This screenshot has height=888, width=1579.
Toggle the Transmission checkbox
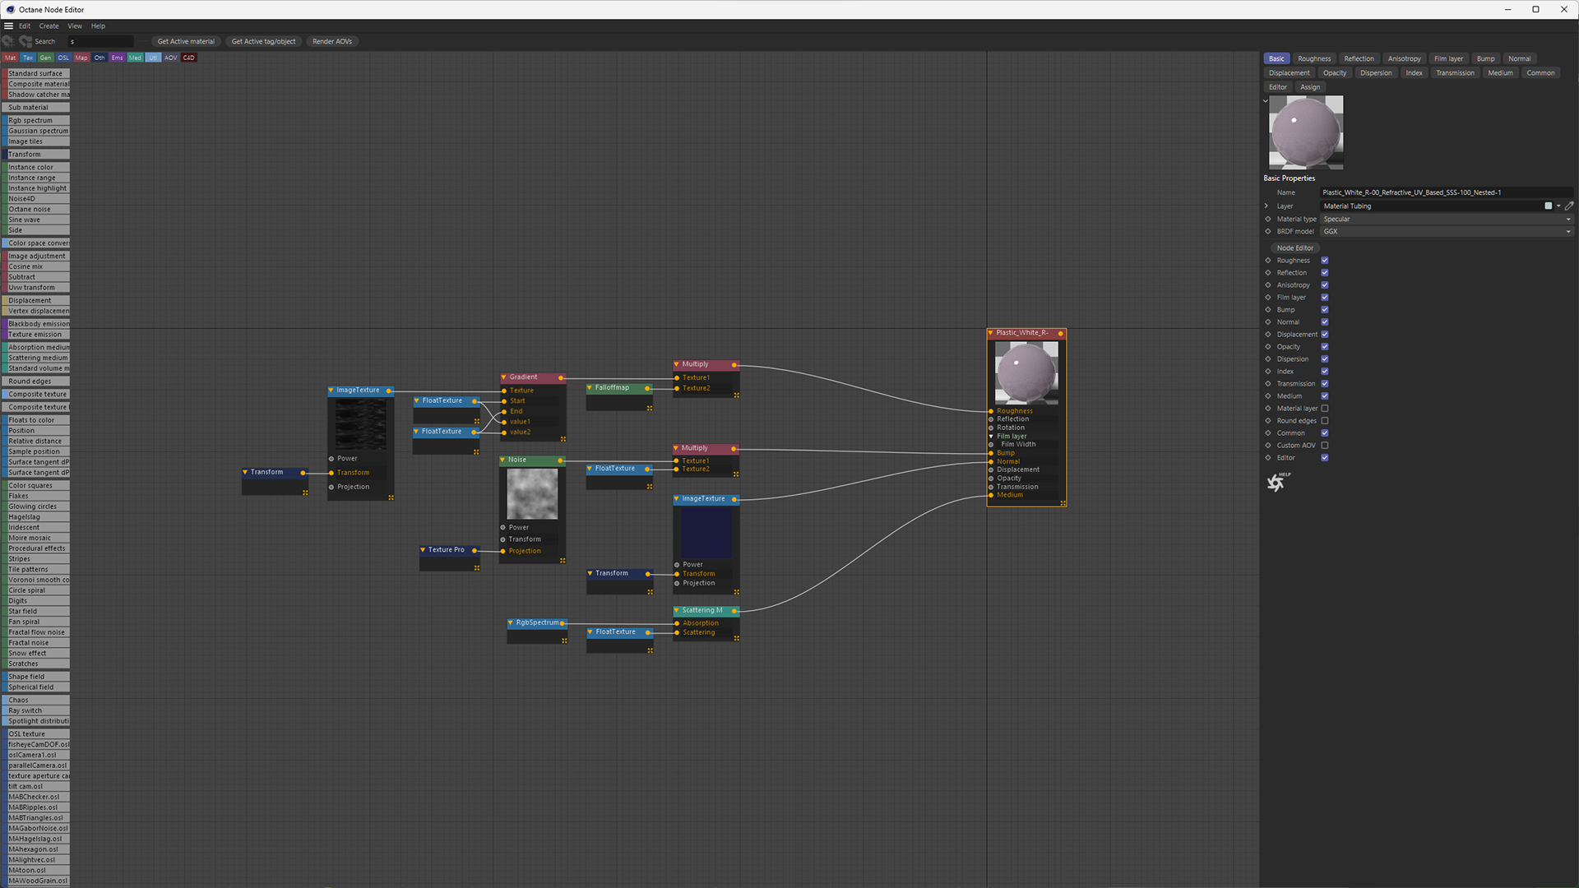click(x=1325, y=384)
